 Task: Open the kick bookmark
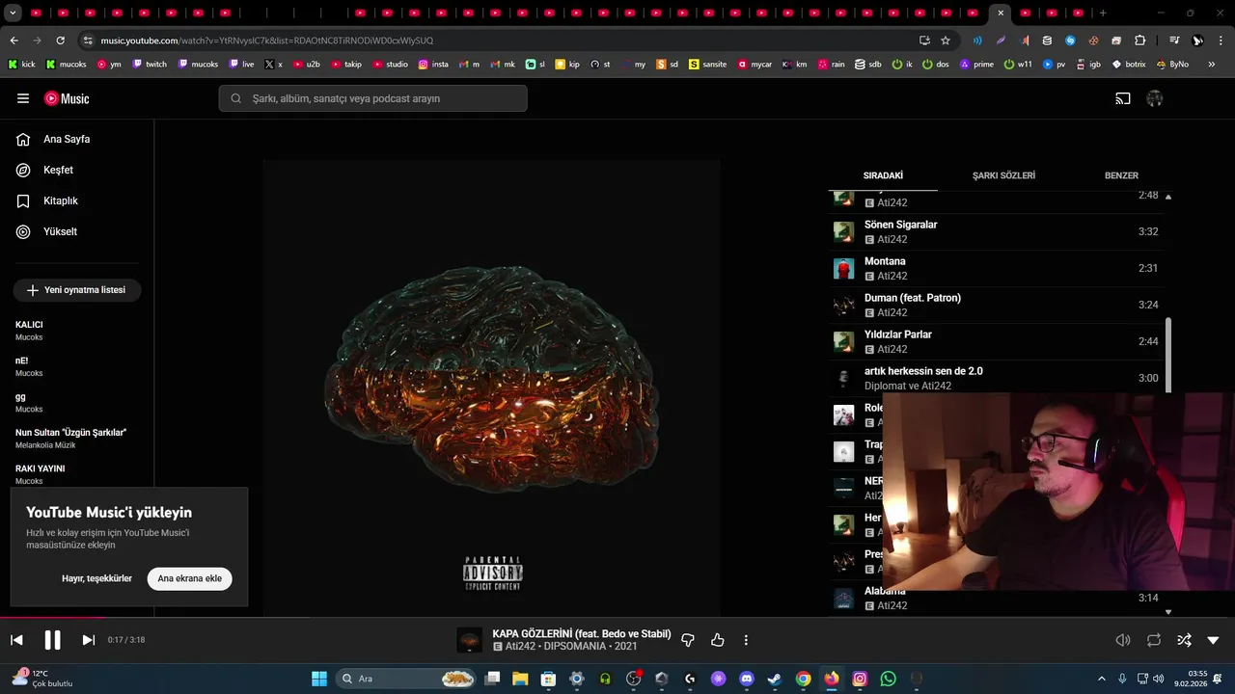(x=21, y=65)
